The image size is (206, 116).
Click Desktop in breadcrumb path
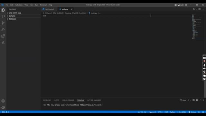[x=68, y=13]
